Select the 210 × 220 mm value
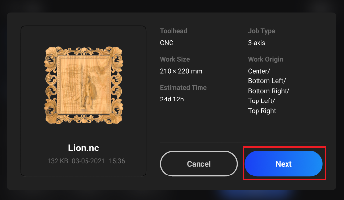The width and height of the screenshot is (344, 200). coord(181,71)
